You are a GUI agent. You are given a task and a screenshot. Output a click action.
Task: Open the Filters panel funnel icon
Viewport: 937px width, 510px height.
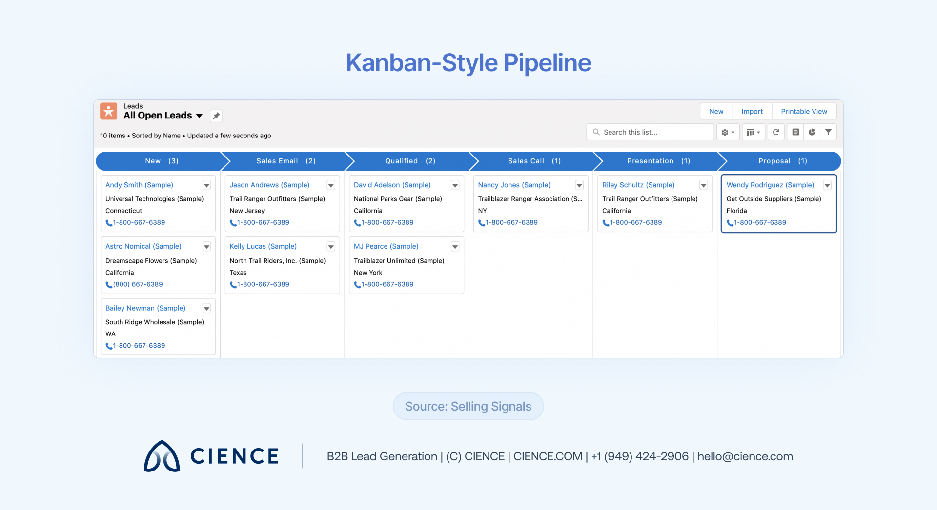828,132
